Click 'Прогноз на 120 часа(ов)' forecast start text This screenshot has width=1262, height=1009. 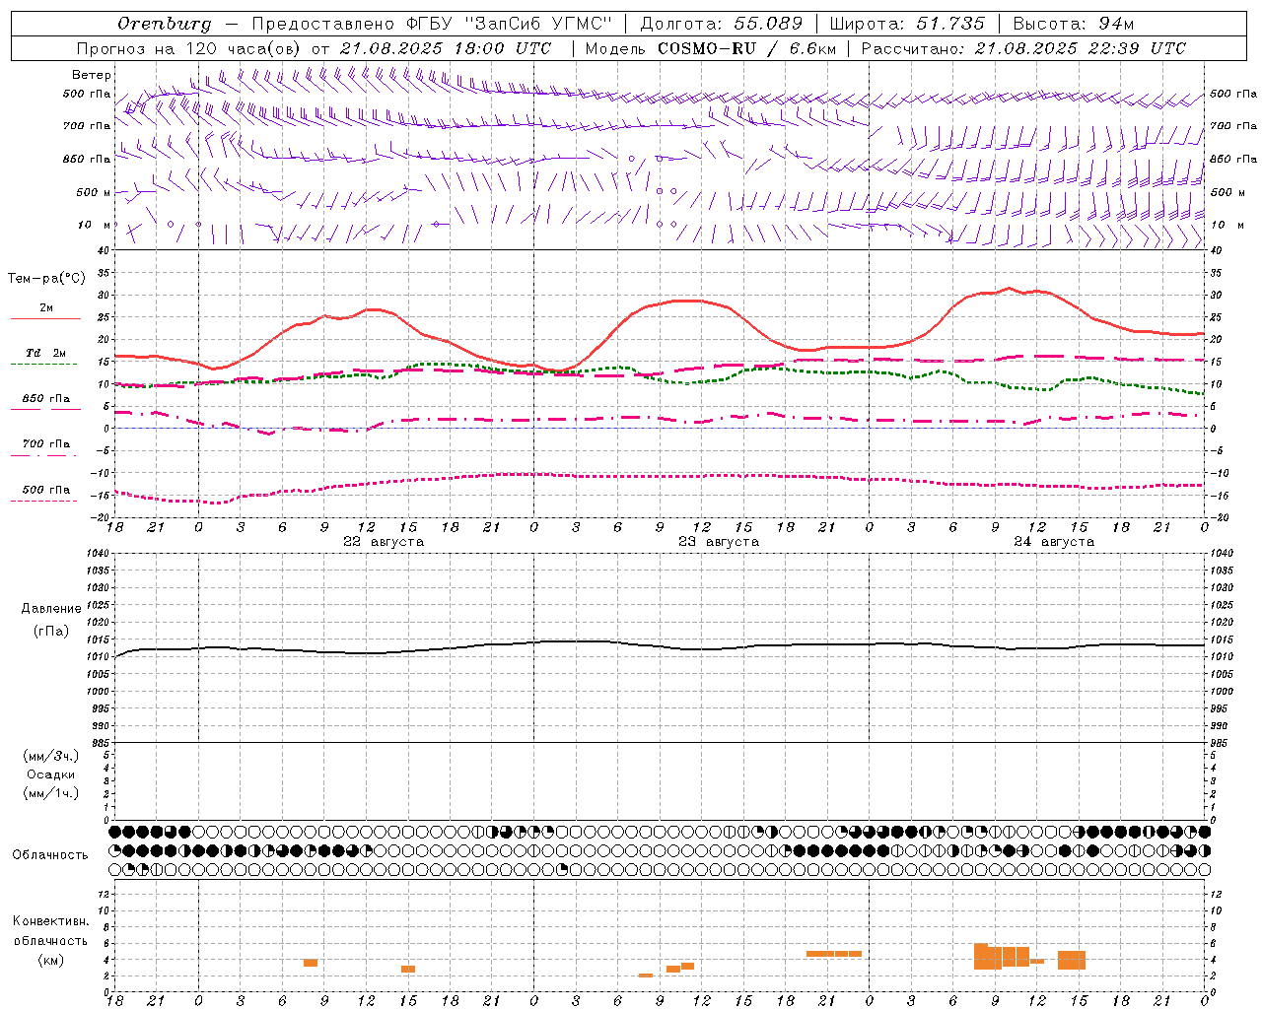[x=189, y=48]
